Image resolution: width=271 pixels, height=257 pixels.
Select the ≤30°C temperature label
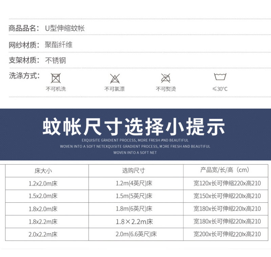click(220, 89)
